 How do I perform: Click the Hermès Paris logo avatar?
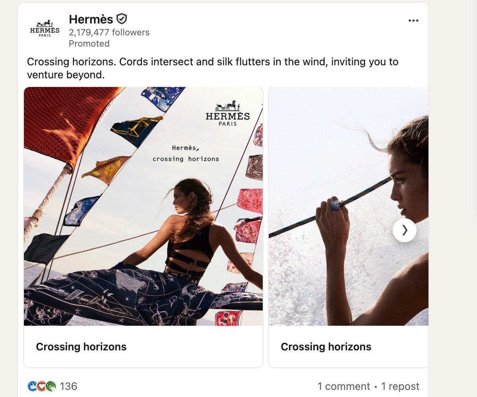tap(44, 27)
